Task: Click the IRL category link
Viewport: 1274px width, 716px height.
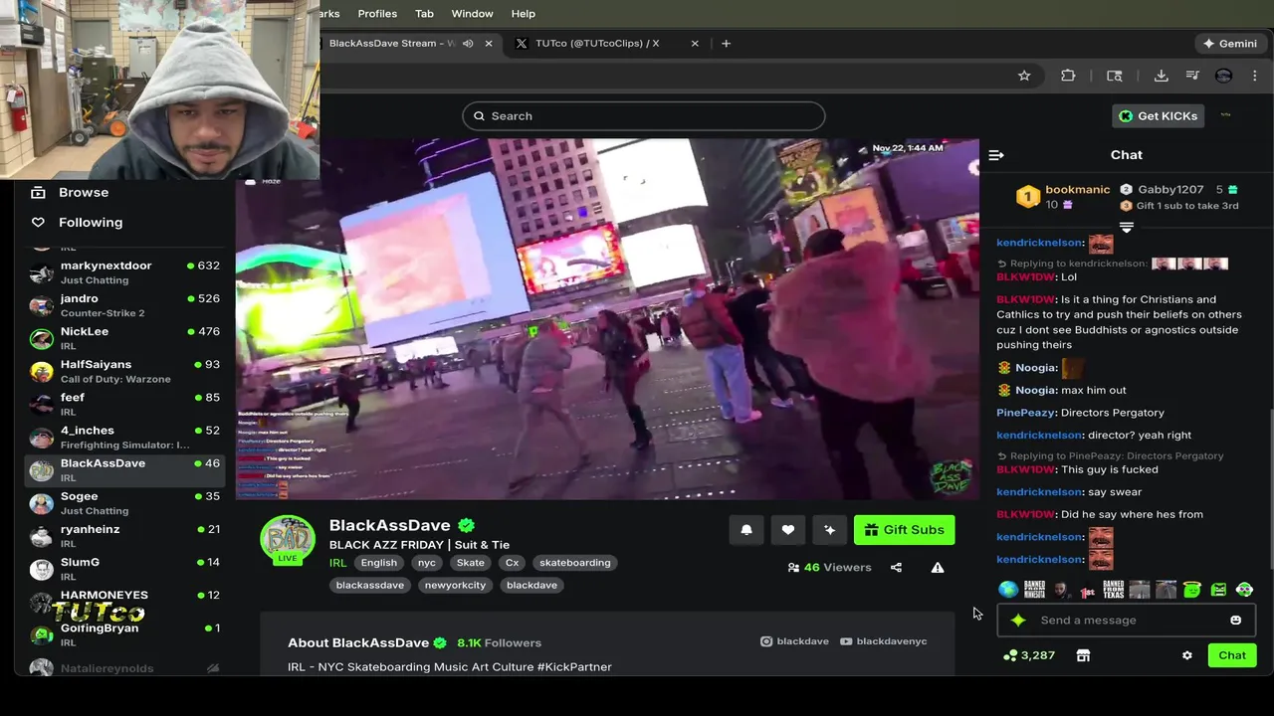Action: click(338, 563)
